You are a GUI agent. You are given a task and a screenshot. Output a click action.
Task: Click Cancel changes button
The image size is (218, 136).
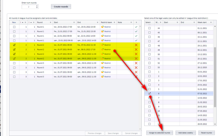(131, 133)
